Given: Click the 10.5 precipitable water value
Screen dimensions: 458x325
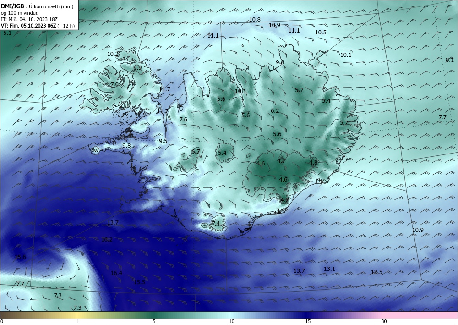Looking at the screenshot, I should click(x=321, y=33).
